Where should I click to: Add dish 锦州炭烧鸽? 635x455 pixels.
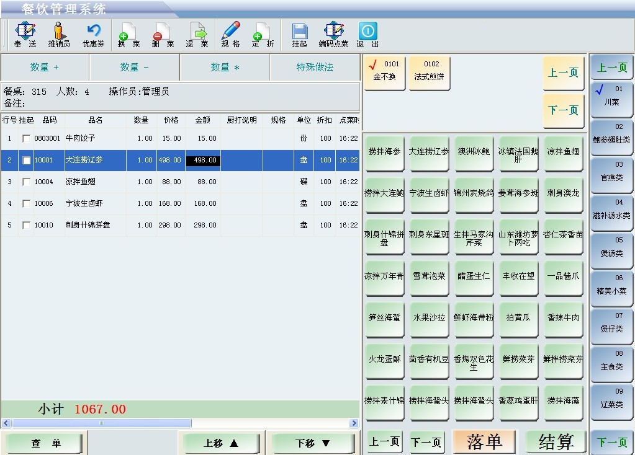(474, 195)
